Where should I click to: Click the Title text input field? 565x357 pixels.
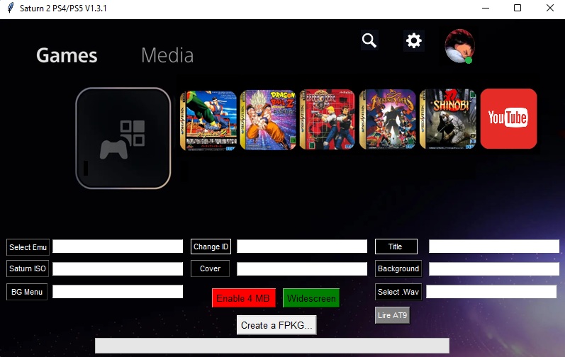pyautogui.click(x=493, y=246)
